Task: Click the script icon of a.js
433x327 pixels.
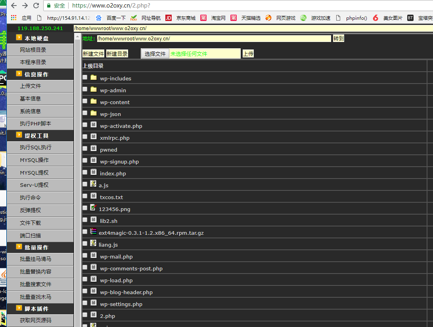Action: [93, 184]
